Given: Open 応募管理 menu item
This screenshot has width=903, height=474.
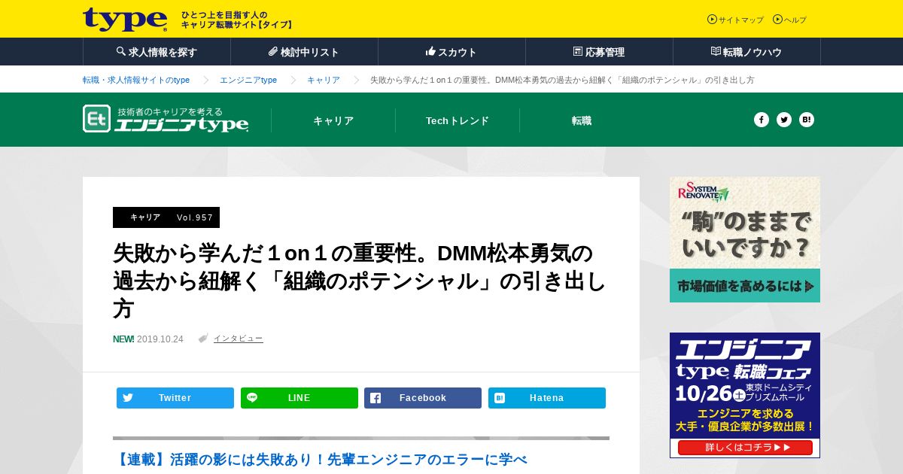Looking at the screenshot, I should pyautogui.click(x=599, y=52).
